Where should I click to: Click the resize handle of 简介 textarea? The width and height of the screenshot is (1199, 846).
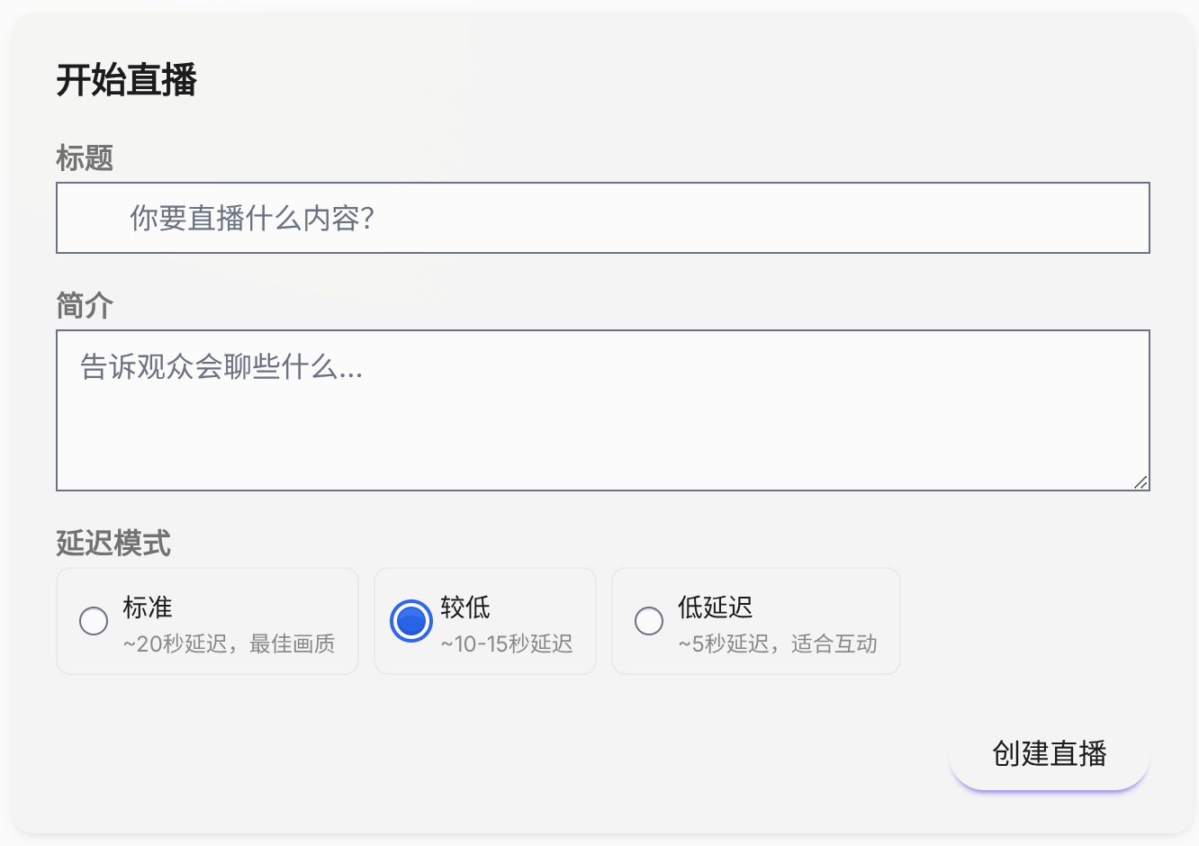1140,482
